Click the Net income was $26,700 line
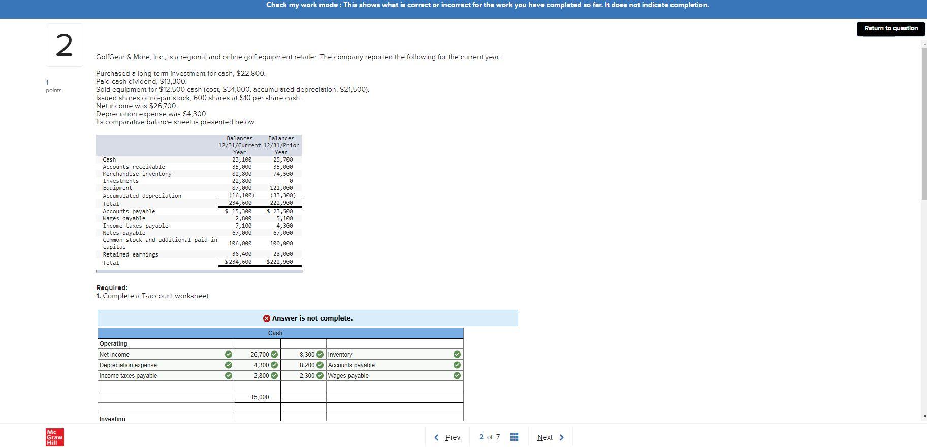927x448 pixels. (x=137, y=106)
